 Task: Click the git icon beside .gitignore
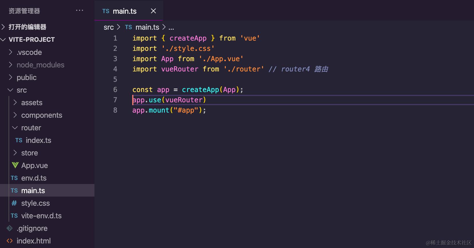point(9,228)
